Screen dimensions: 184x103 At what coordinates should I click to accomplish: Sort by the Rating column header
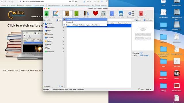pyautogui.click(x=112, y=23)
